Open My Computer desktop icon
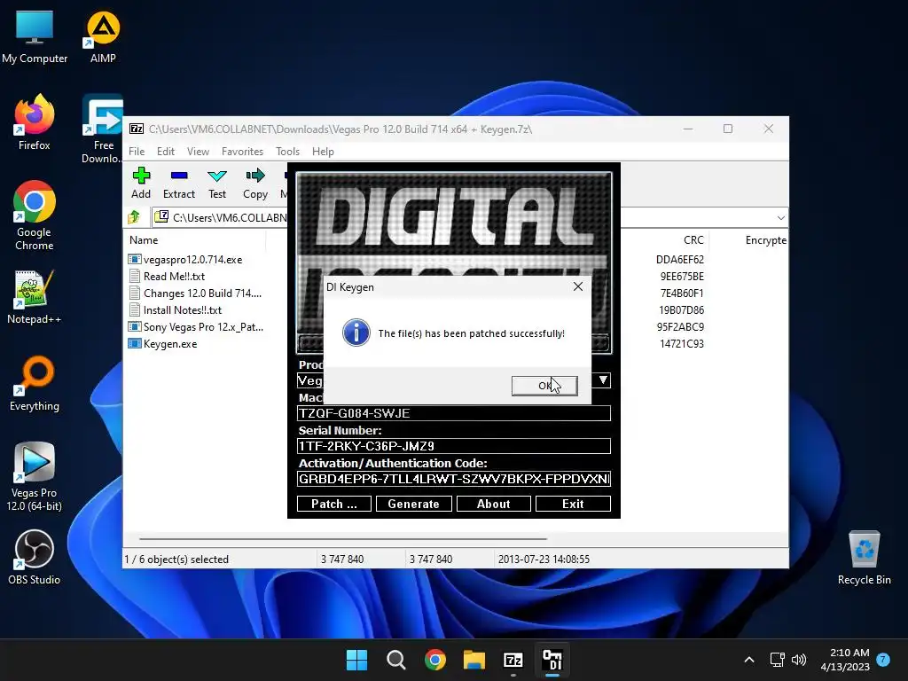 (x=35, y=37)
